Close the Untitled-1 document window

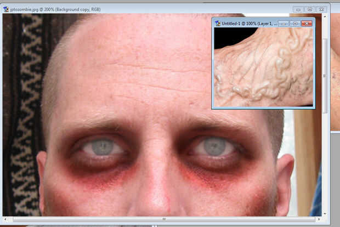[x=307, y=24]
